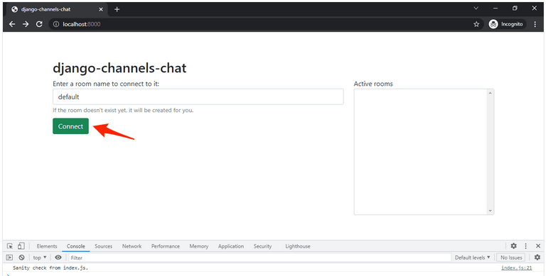Click the console Filter input
This screenshot has height=276, width=548.
259,258
